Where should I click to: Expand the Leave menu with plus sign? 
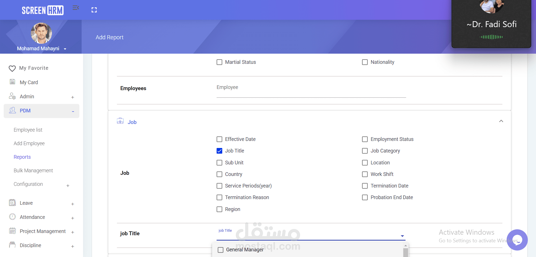tap(73, 204)
